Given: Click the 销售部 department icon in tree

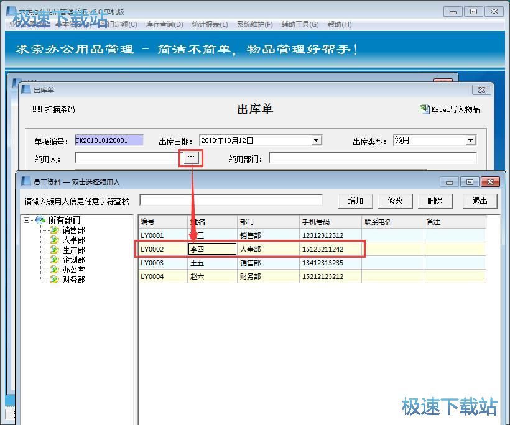Looking at the screenshot, I should [54, 230].
